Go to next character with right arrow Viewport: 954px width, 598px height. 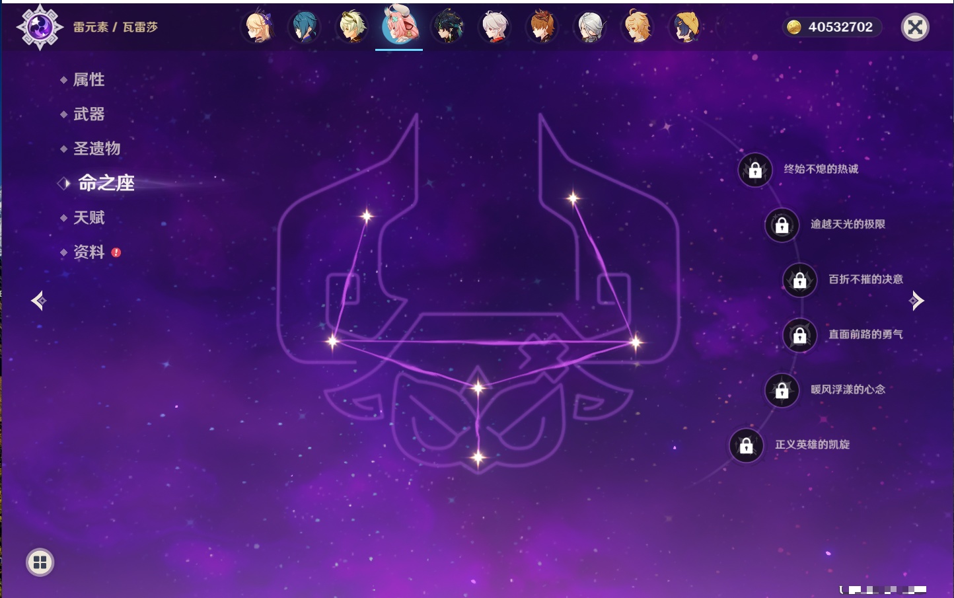(x=916, y=301)
